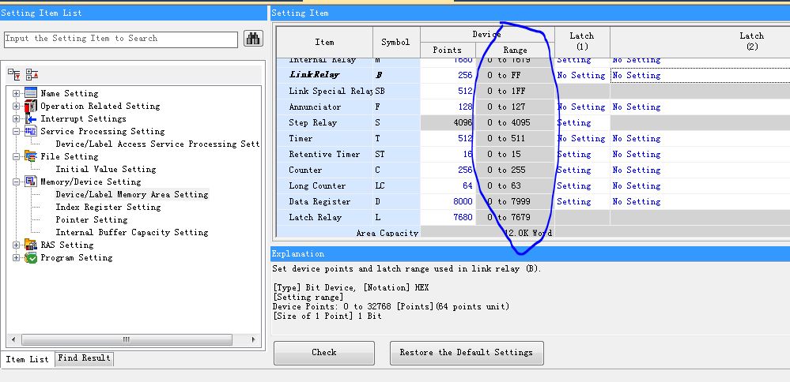
Task: Click the collapse all tree icon
Action: 32,74
